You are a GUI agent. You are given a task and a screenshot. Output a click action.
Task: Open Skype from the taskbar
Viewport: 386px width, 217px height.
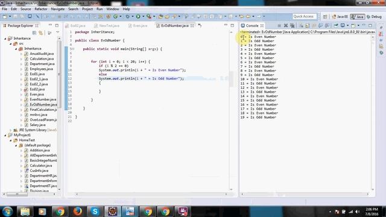pos(95,211)
